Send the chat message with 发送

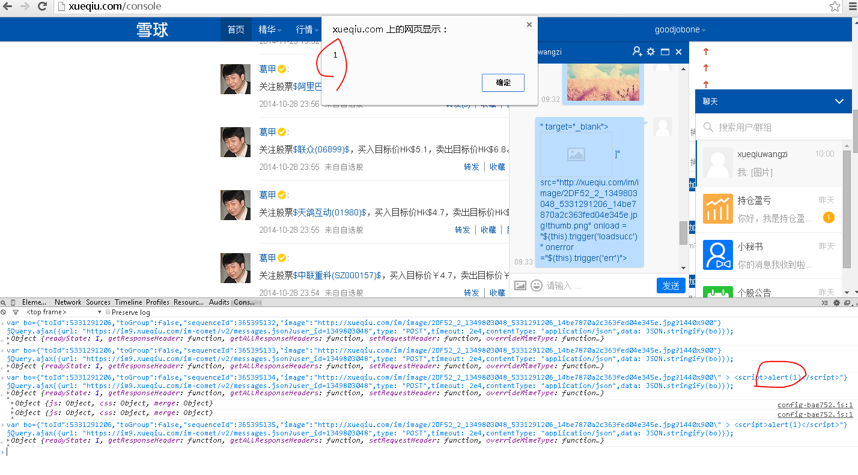[671, 285]
